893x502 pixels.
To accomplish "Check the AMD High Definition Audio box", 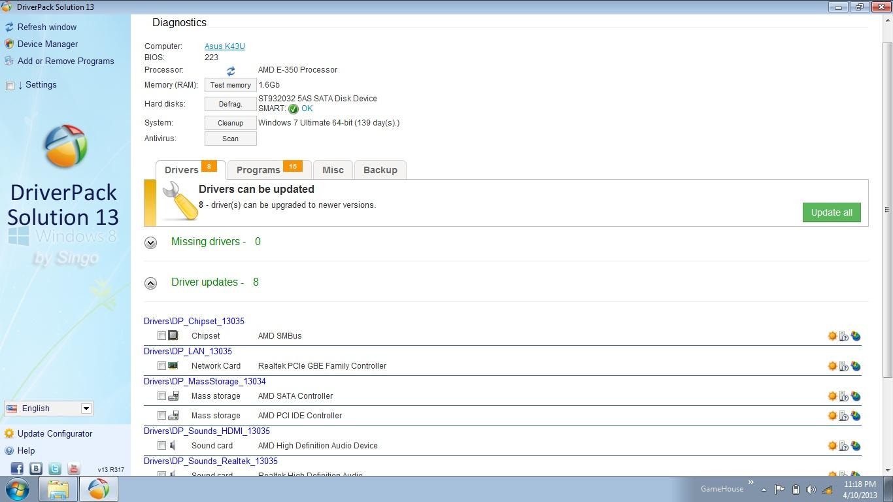I will pyautogui.click(x=161, y=446).
